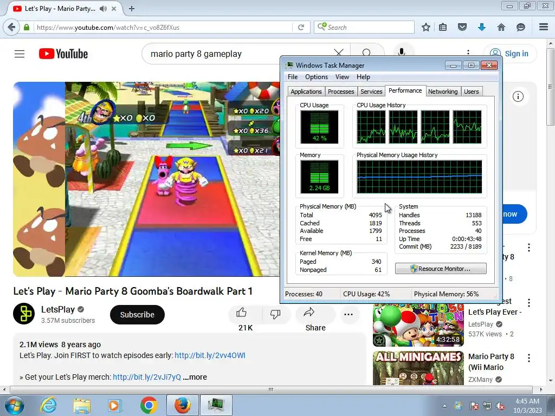Click the Mario Party video player

tap(146, 179)
